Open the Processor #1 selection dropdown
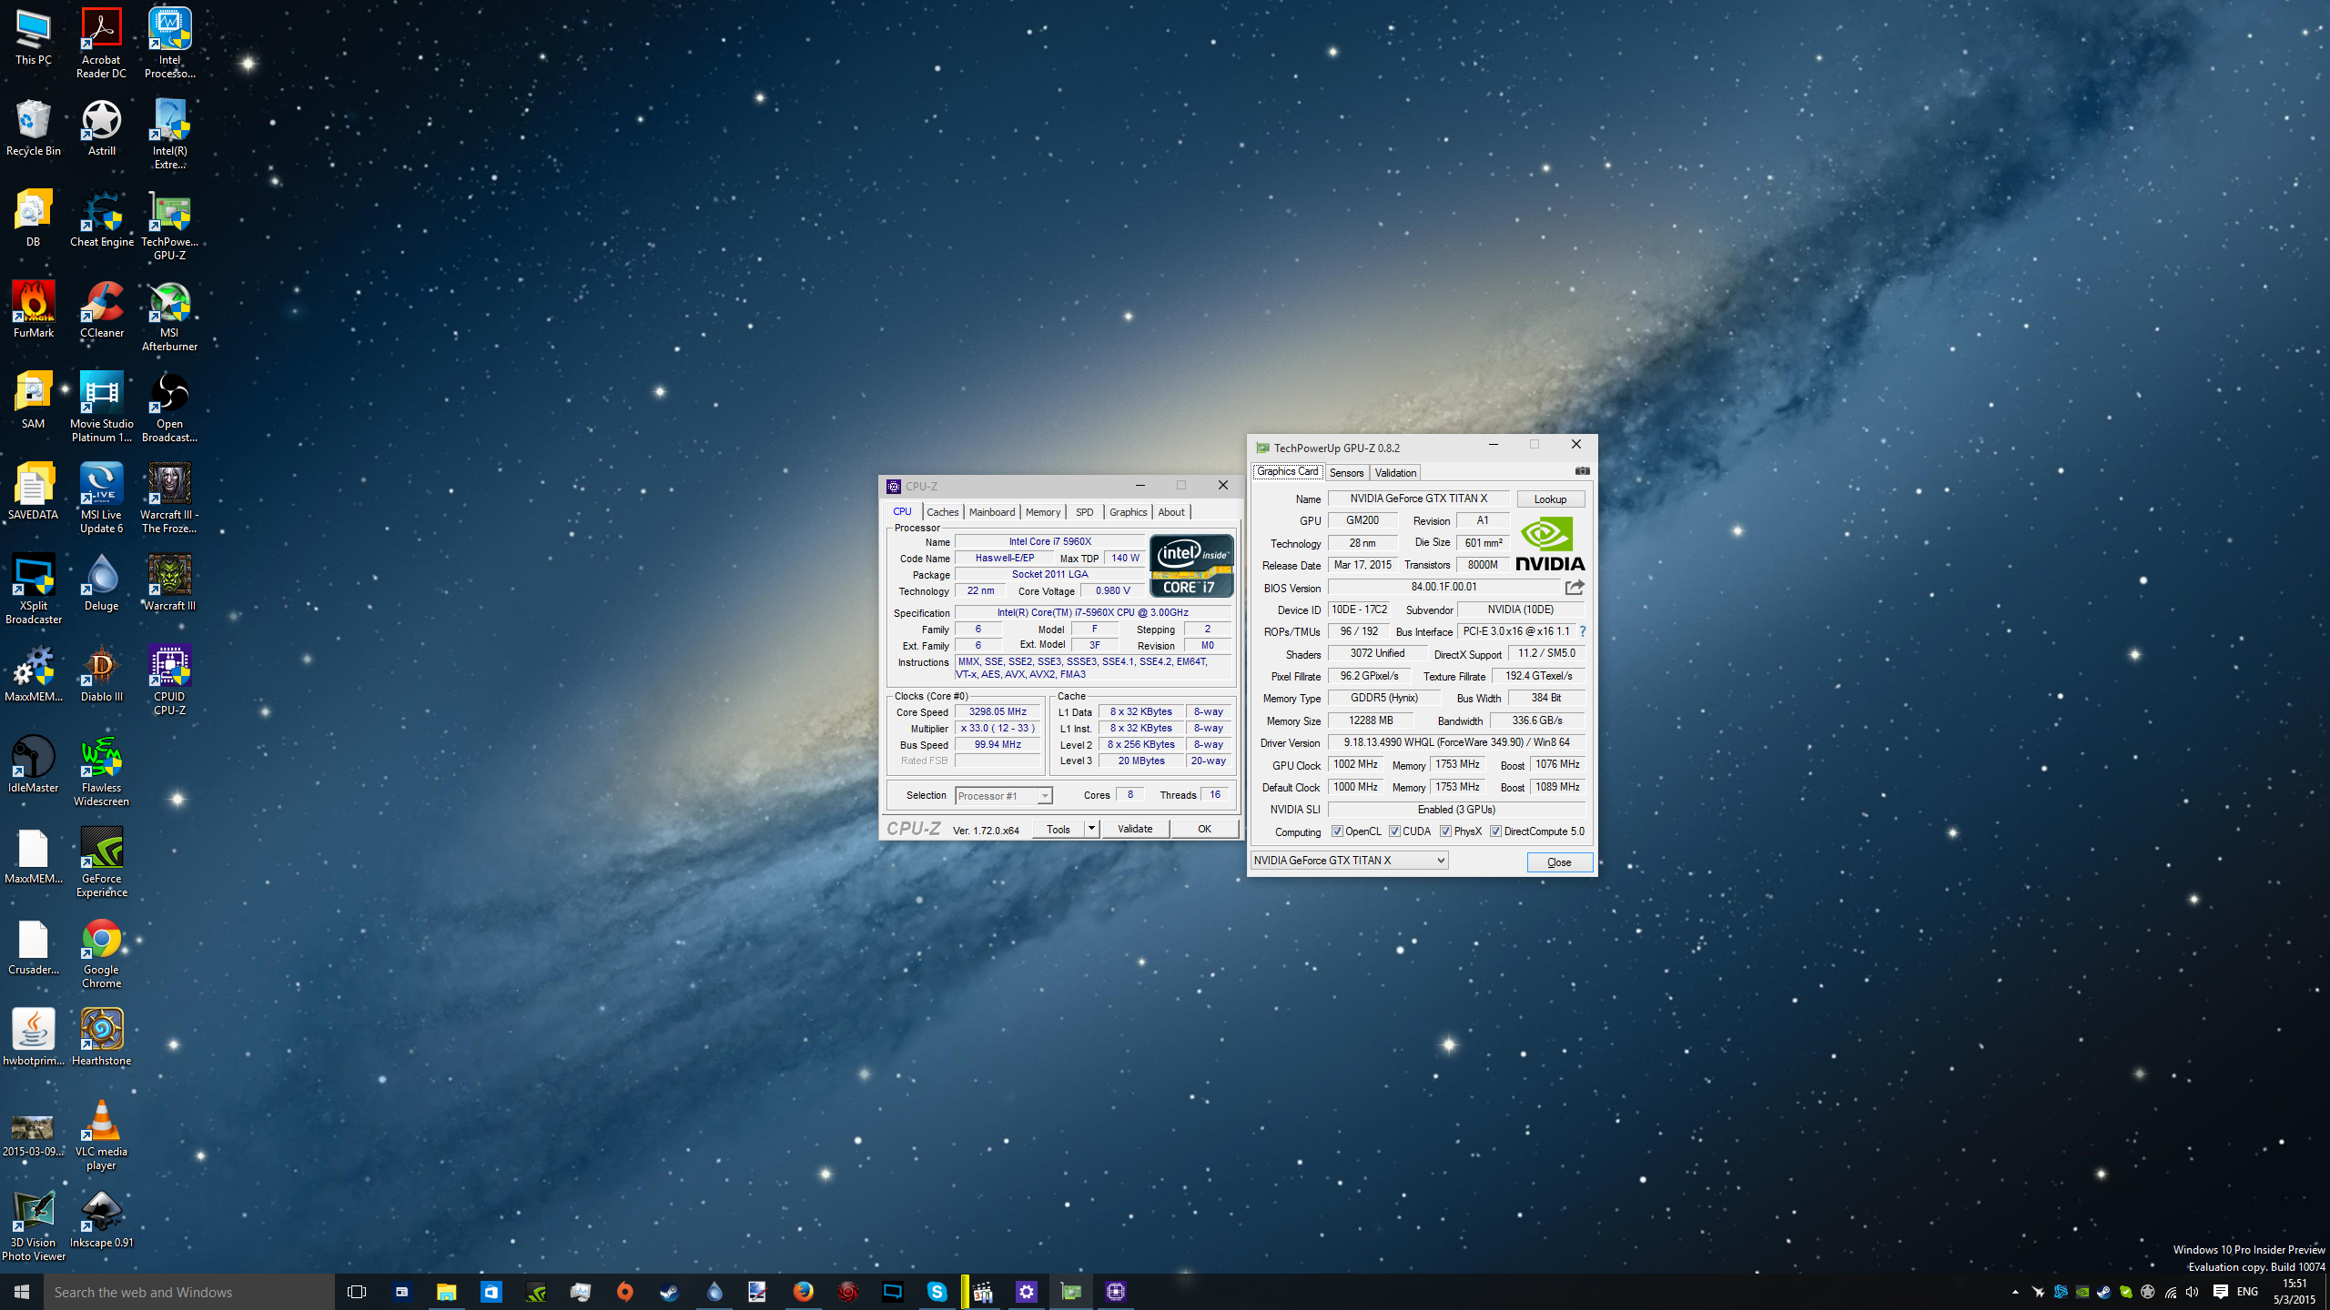 pos(1004,796)
